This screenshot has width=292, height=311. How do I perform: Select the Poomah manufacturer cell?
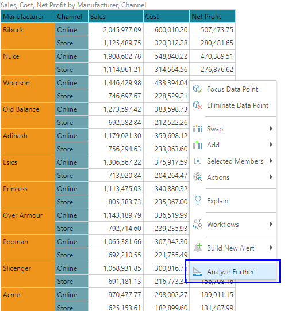pos(28,248)
